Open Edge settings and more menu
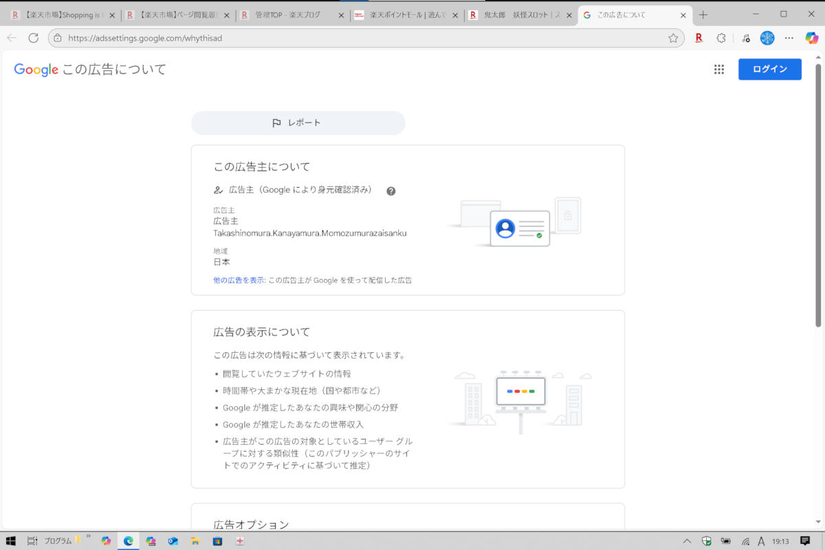This screenshot has height=550, width=825. click(789, 38)
